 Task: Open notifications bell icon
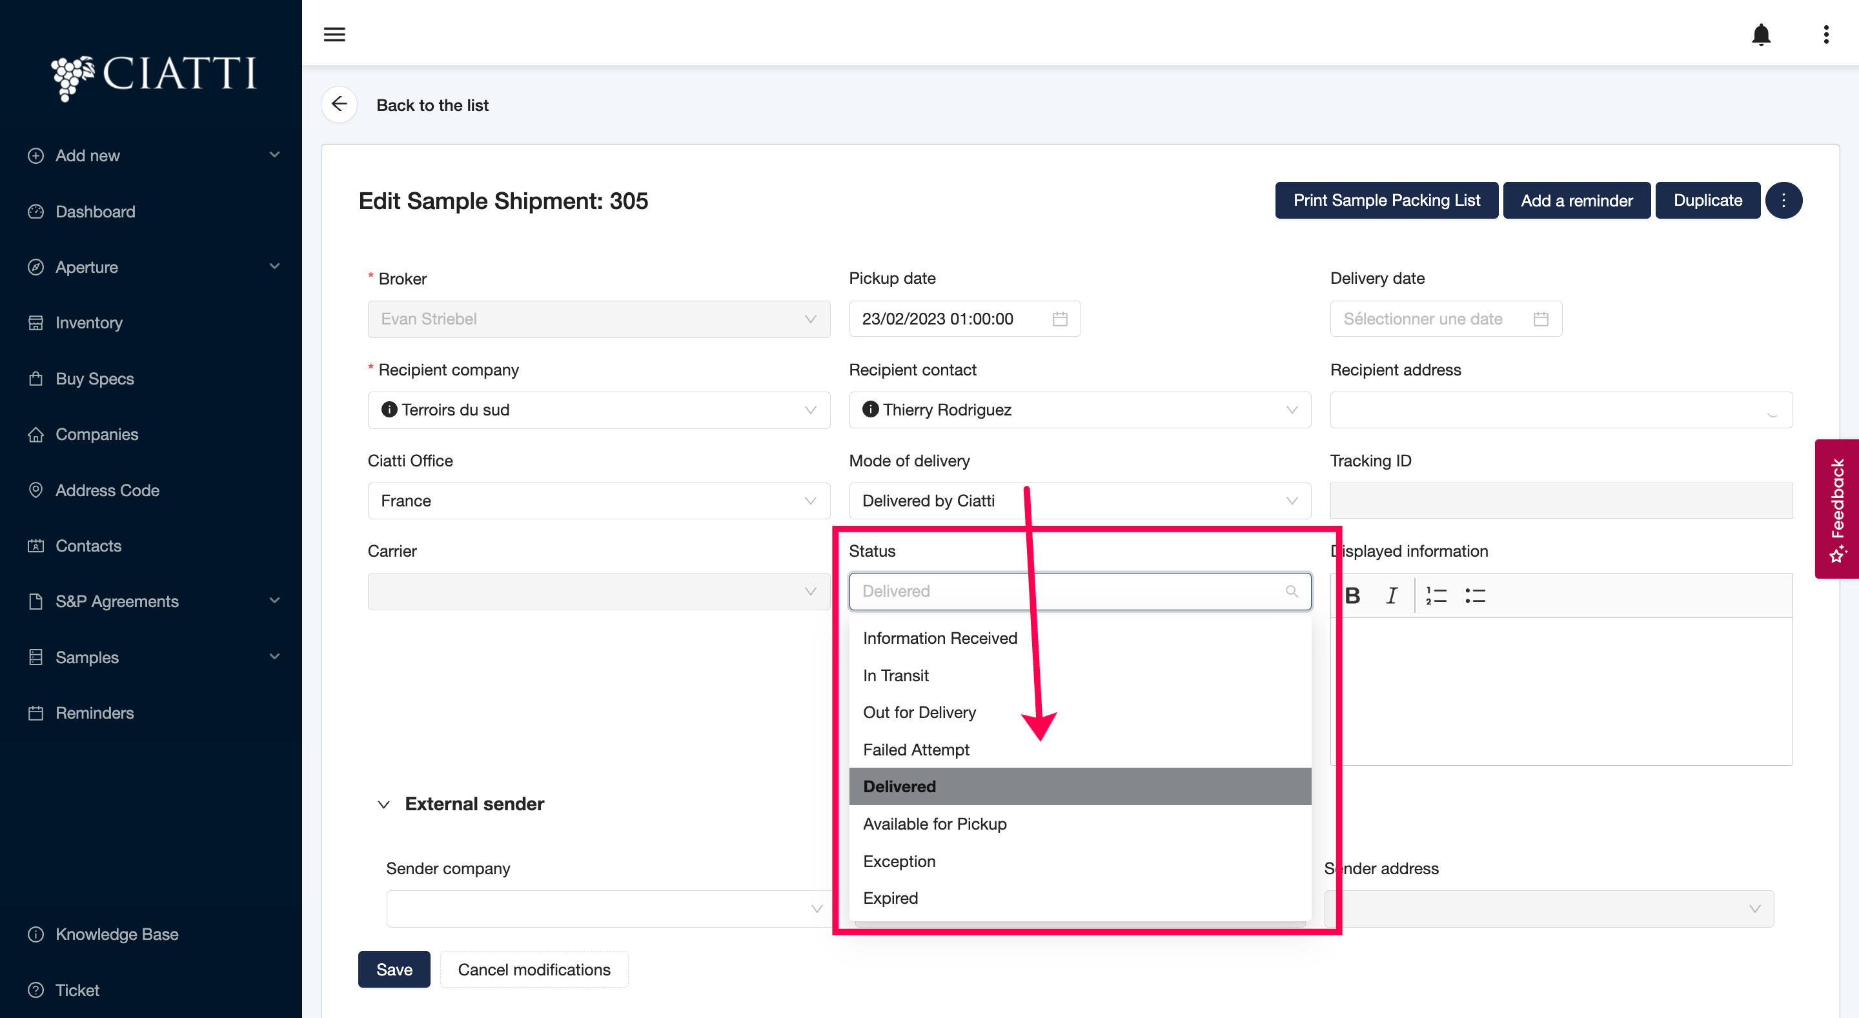[1761, 34]
